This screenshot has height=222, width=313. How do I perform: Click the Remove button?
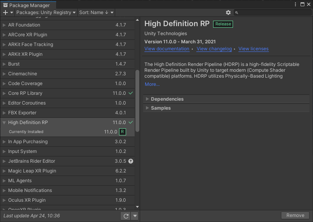click(295, 215)
